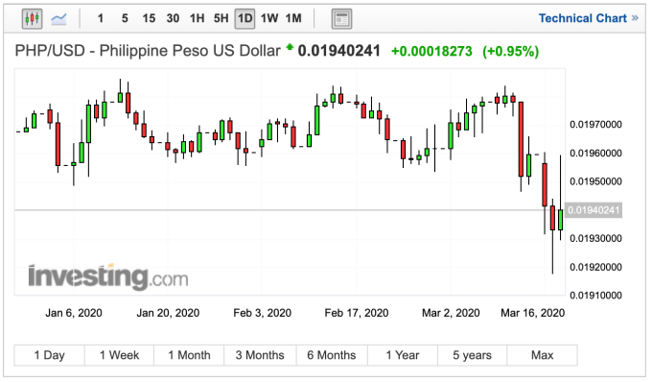652x382 pixels.
Task: Click the 0.01960000 price axis label
Action: click(x=595, y=154)
